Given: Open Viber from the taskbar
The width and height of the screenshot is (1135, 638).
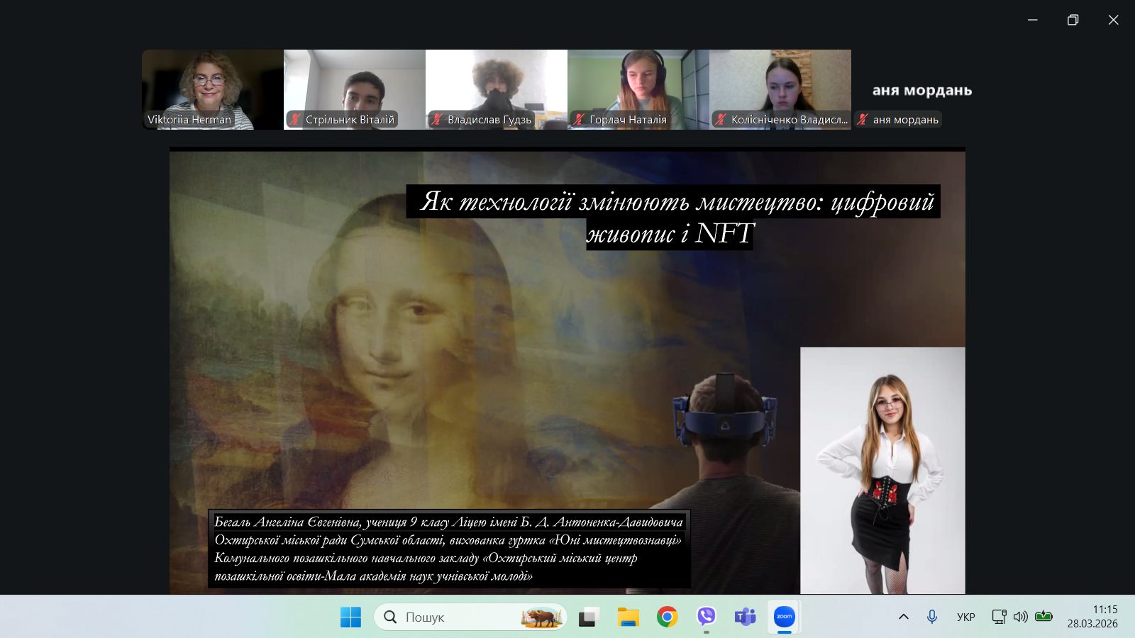Looking at the screenshot, I should point(706,617).
